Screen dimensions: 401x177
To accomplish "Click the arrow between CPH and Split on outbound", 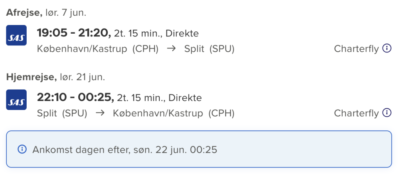I will [171, 49].
